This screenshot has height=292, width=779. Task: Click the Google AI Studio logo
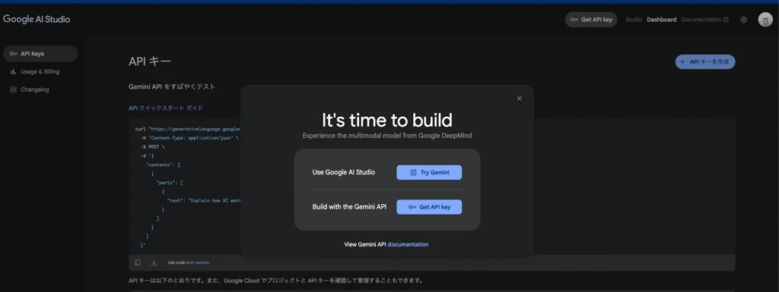pos(37,19)
